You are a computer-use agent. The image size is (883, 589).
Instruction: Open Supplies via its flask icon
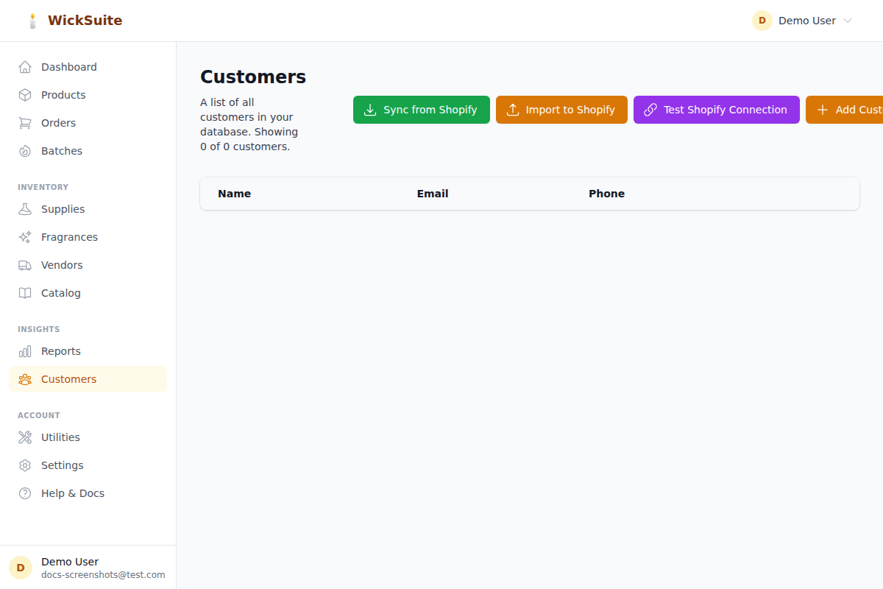24,208
